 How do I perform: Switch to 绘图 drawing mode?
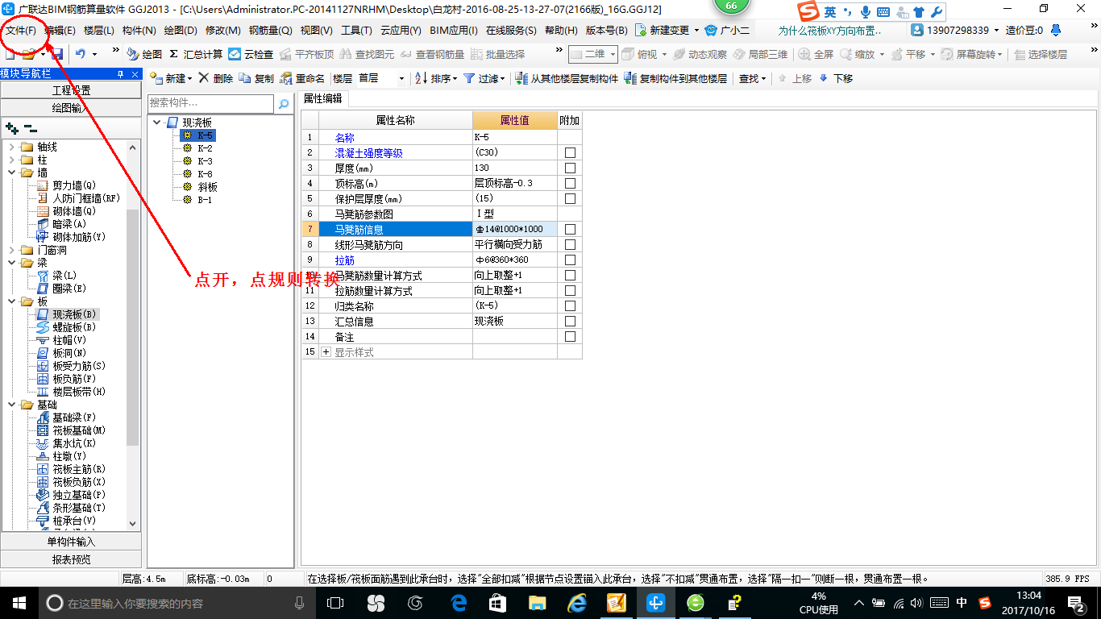tap(144, 54)
